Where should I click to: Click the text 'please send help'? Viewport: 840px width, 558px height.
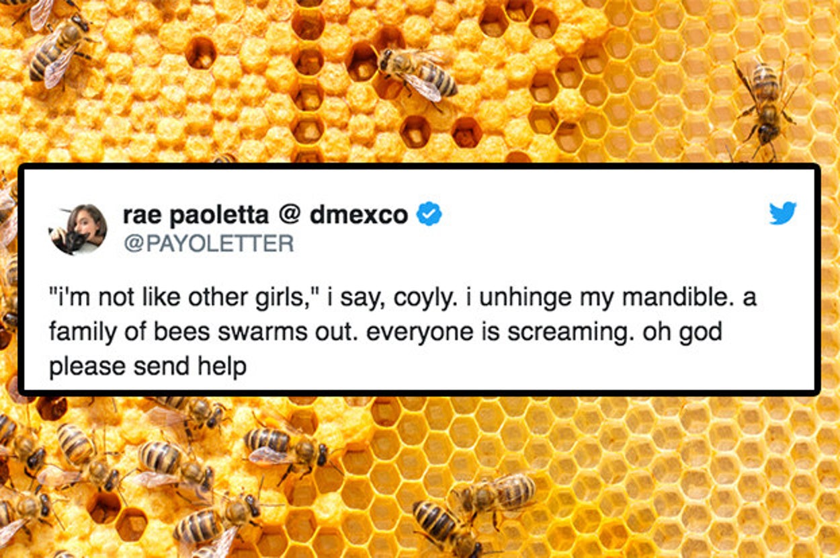coord(148,366)
